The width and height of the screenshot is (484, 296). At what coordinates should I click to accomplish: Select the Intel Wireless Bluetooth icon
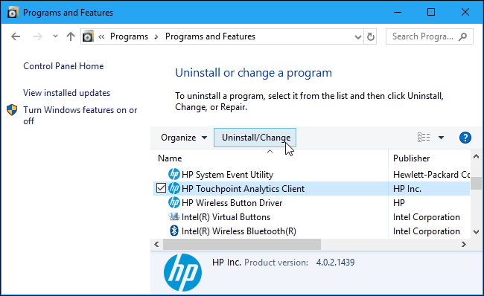174,231
